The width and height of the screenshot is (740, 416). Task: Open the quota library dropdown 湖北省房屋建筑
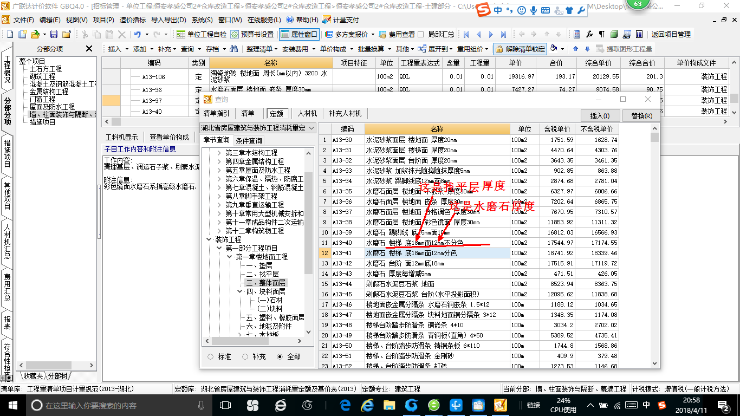pos(258,128)
